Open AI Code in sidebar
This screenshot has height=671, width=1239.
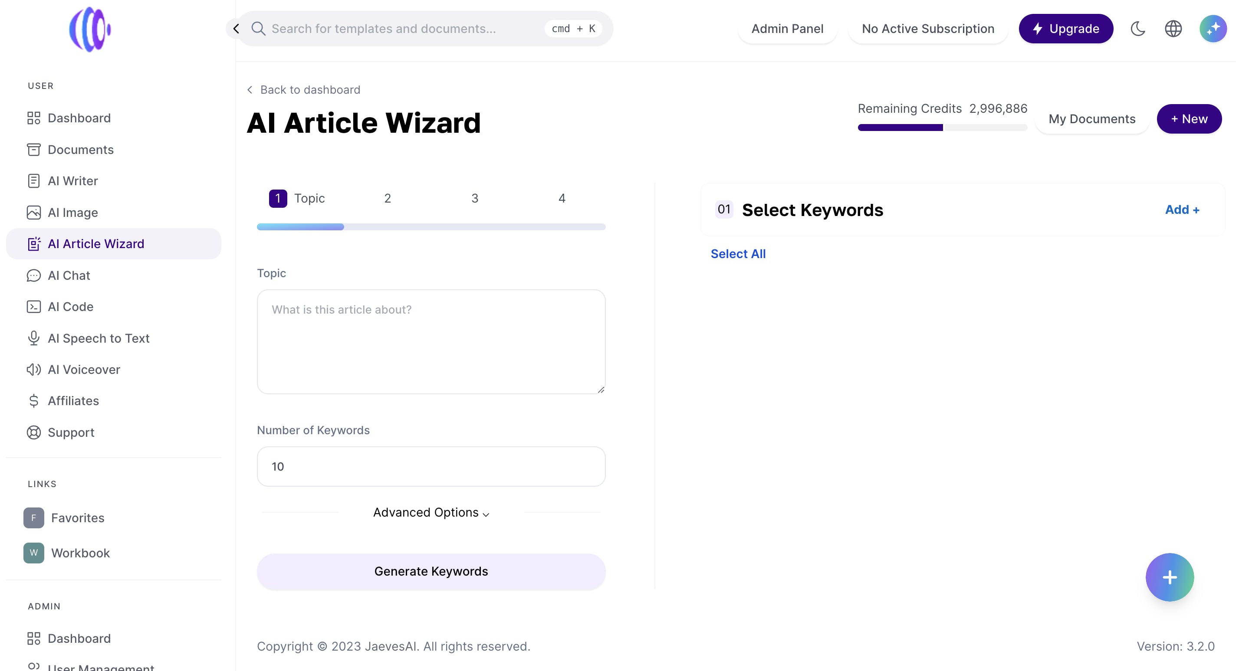coord(70,307)
